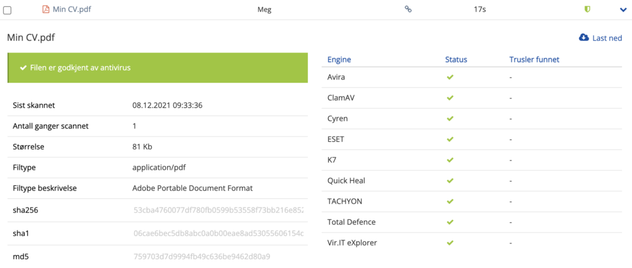Sort by the Engine column header

339,60
